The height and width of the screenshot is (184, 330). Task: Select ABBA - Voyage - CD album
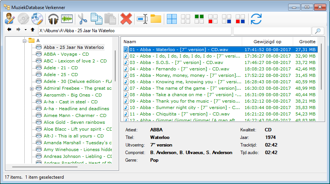click(x=66, y=54)
